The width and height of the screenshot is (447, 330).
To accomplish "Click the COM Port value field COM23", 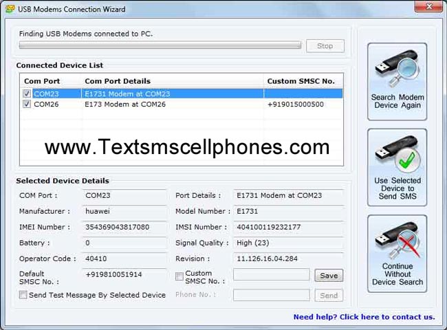I will [124, 195].
